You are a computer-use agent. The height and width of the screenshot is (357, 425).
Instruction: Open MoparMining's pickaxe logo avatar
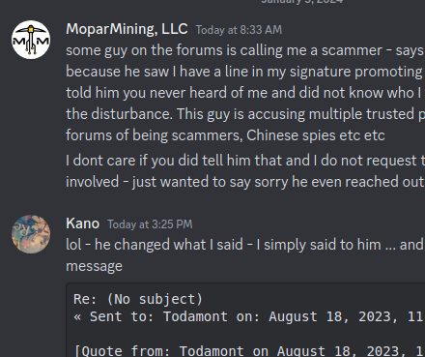(x=31, y=40)
